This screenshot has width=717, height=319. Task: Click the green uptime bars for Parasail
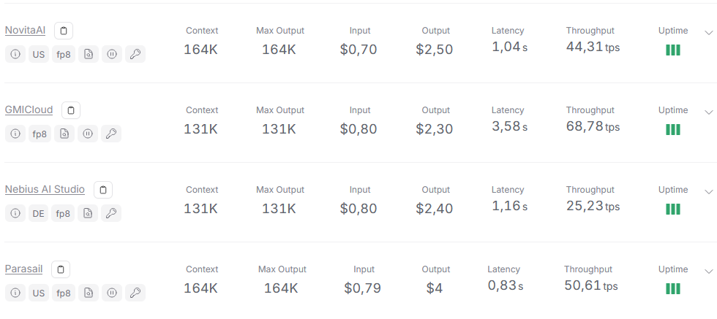click(x=672, y=288)
